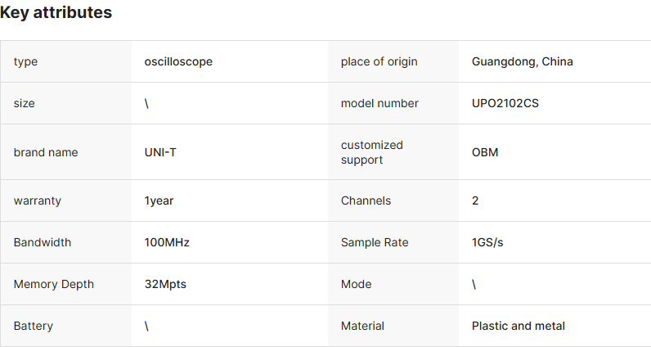This screenshot has width=651, height=347.
Task: Click the Bandwidth label
Action: pyautogui.click(x=43, y=242)
